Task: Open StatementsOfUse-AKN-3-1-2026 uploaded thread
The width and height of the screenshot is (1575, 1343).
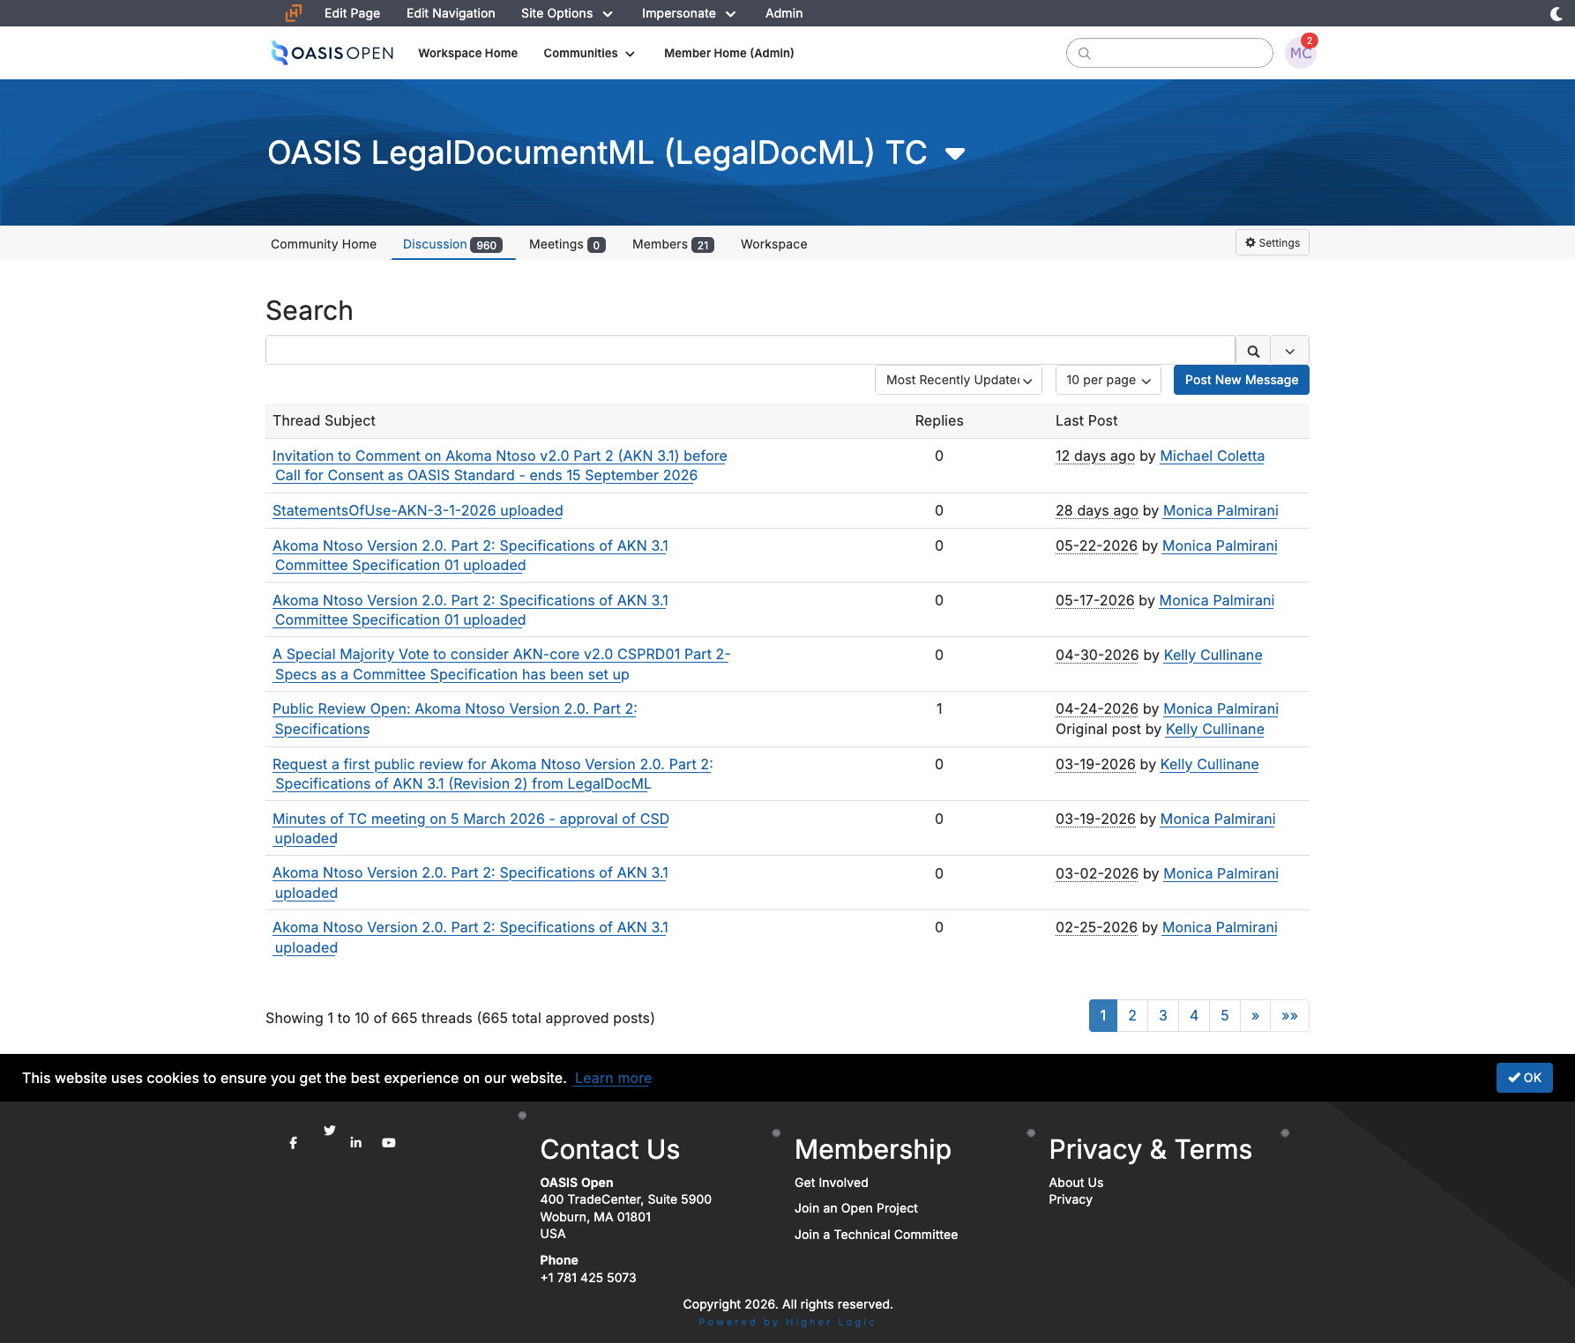Action: coord(417,510)
